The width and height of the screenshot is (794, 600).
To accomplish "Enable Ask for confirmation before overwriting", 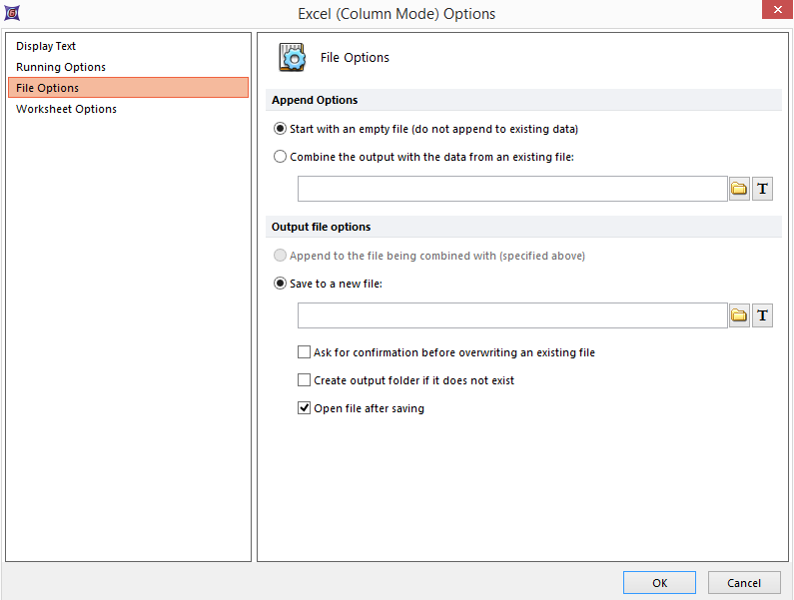I will click(x=305, y=352).
